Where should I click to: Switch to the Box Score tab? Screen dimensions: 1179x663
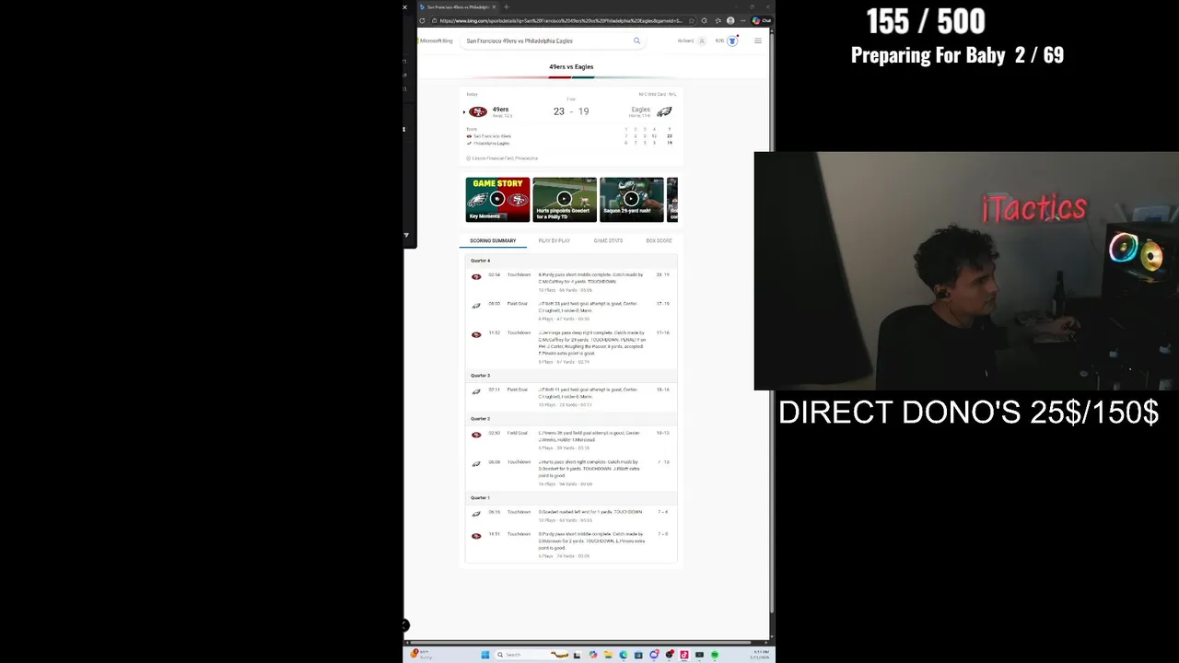coord(659,240)
